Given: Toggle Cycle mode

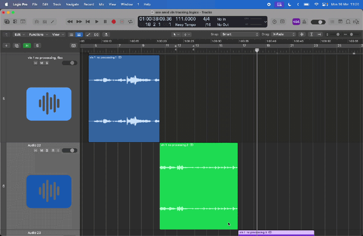Looking at the screenshot, I should click(x=130, y=21).
